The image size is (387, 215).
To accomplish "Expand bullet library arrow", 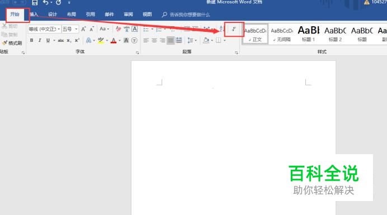I will coord(152,30).
